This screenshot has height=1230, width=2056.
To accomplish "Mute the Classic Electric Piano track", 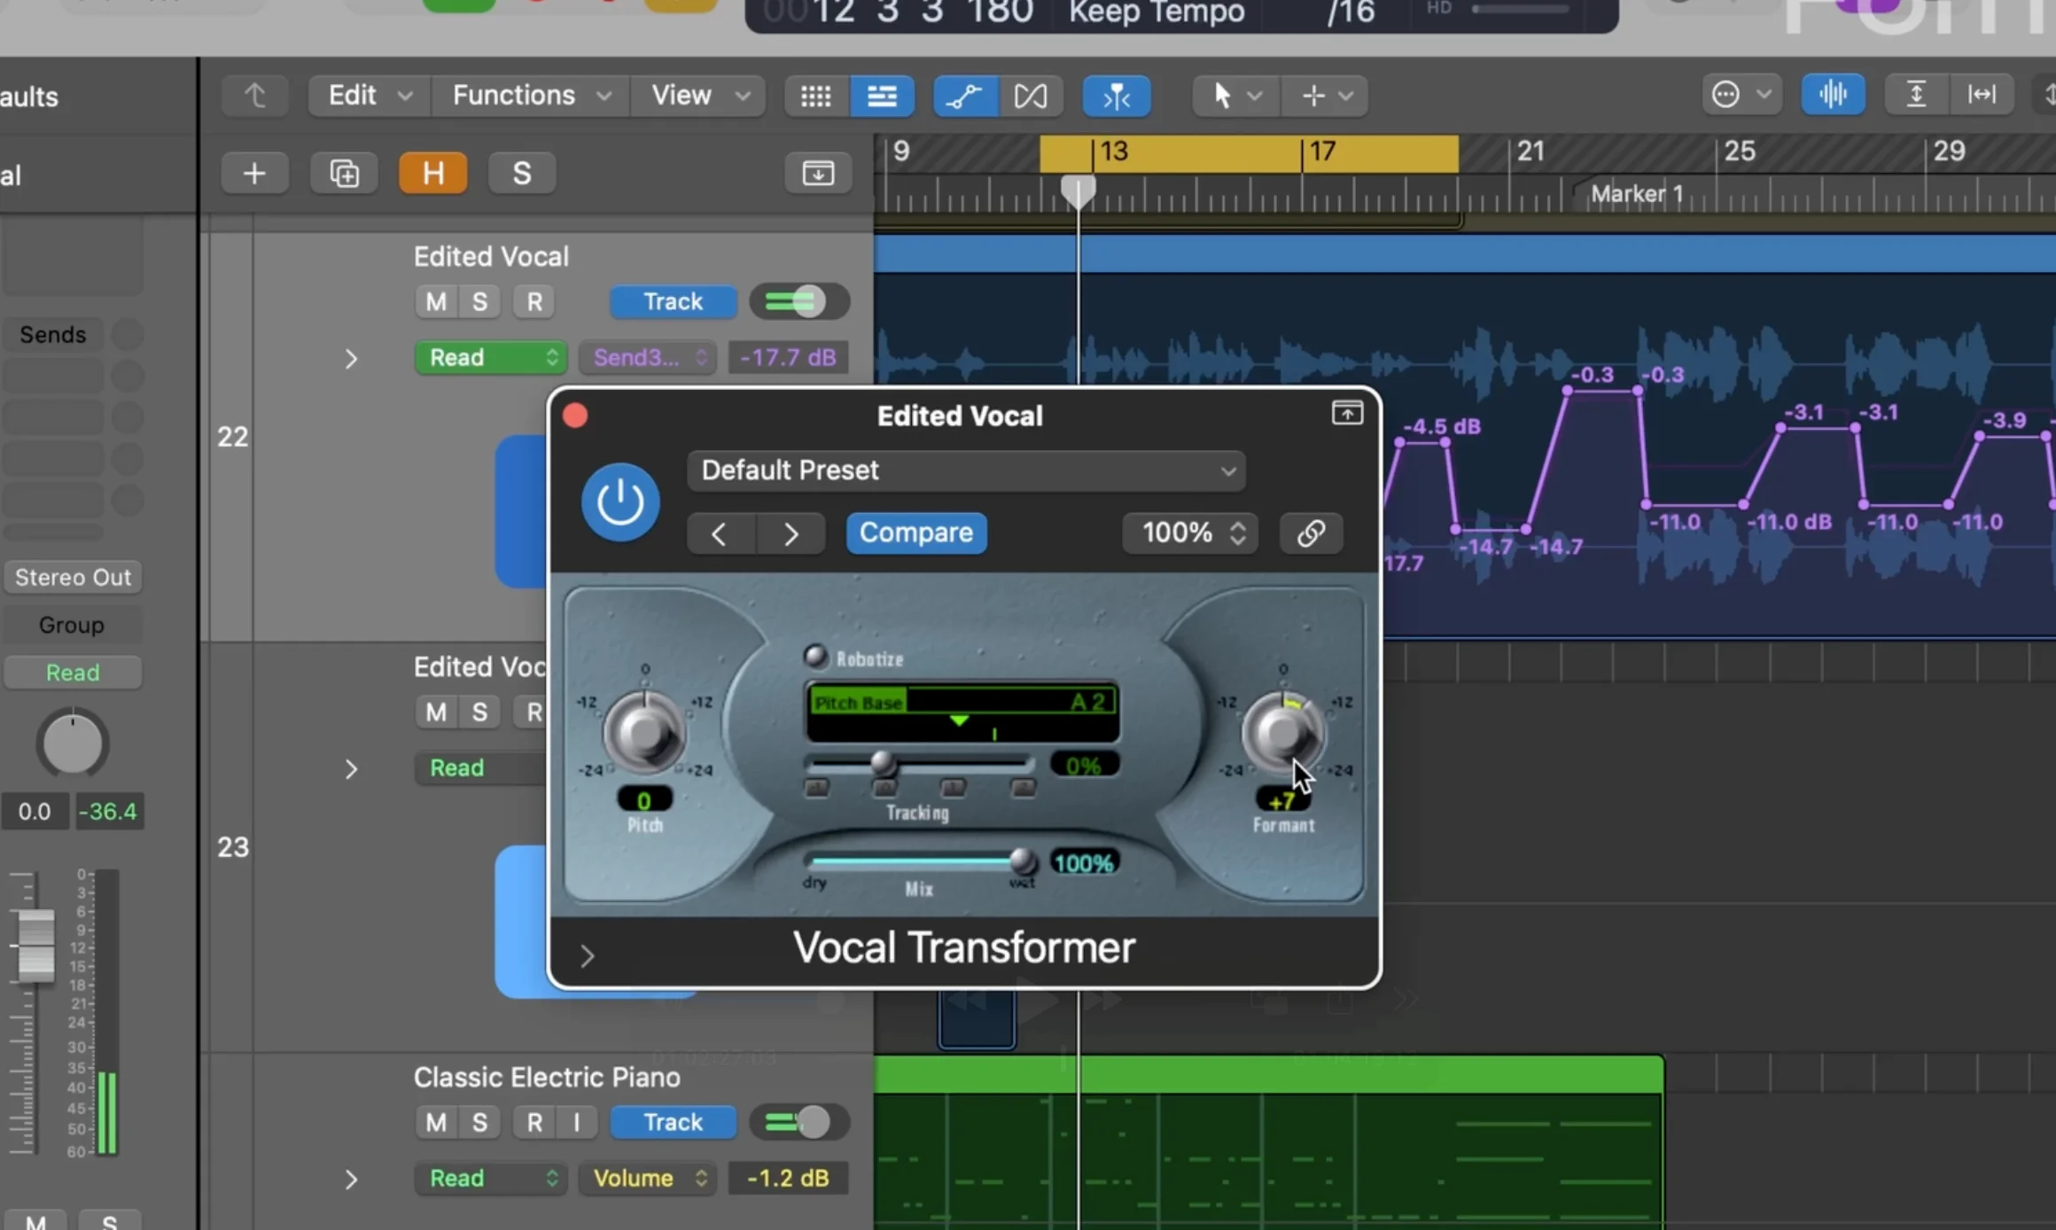I will [435, 1122].
